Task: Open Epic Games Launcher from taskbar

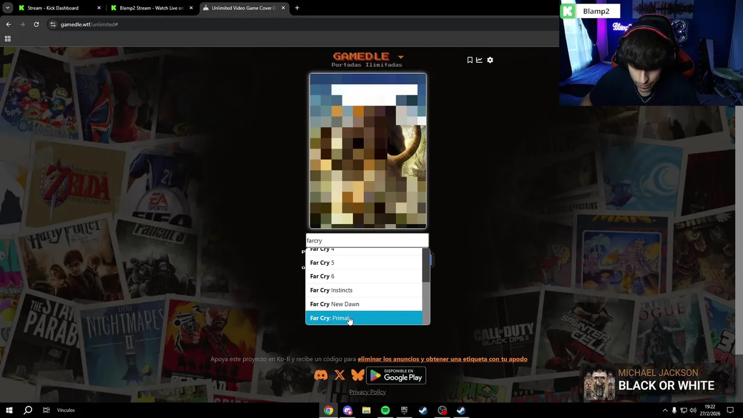Action: 405,410
